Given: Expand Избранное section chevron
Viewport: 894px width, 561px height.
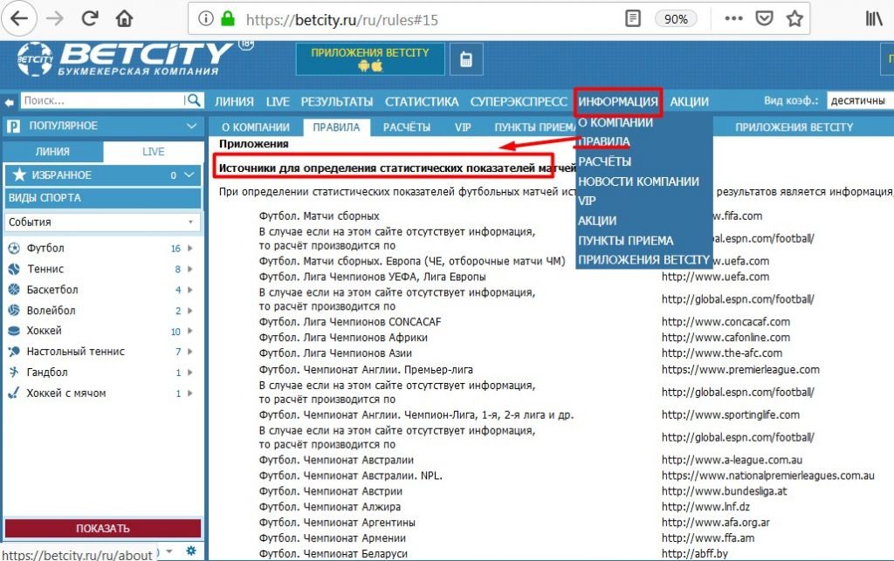Looking at the screenshot, I should (x=189, y=174).
